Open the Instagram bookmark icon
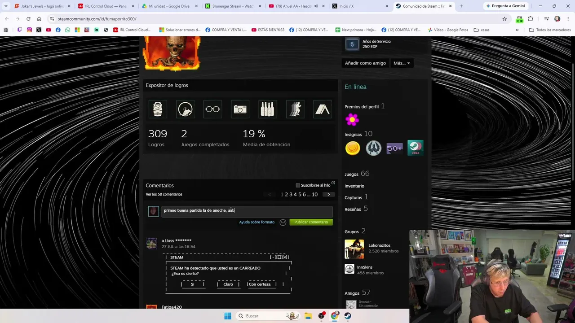 [29, 30]
